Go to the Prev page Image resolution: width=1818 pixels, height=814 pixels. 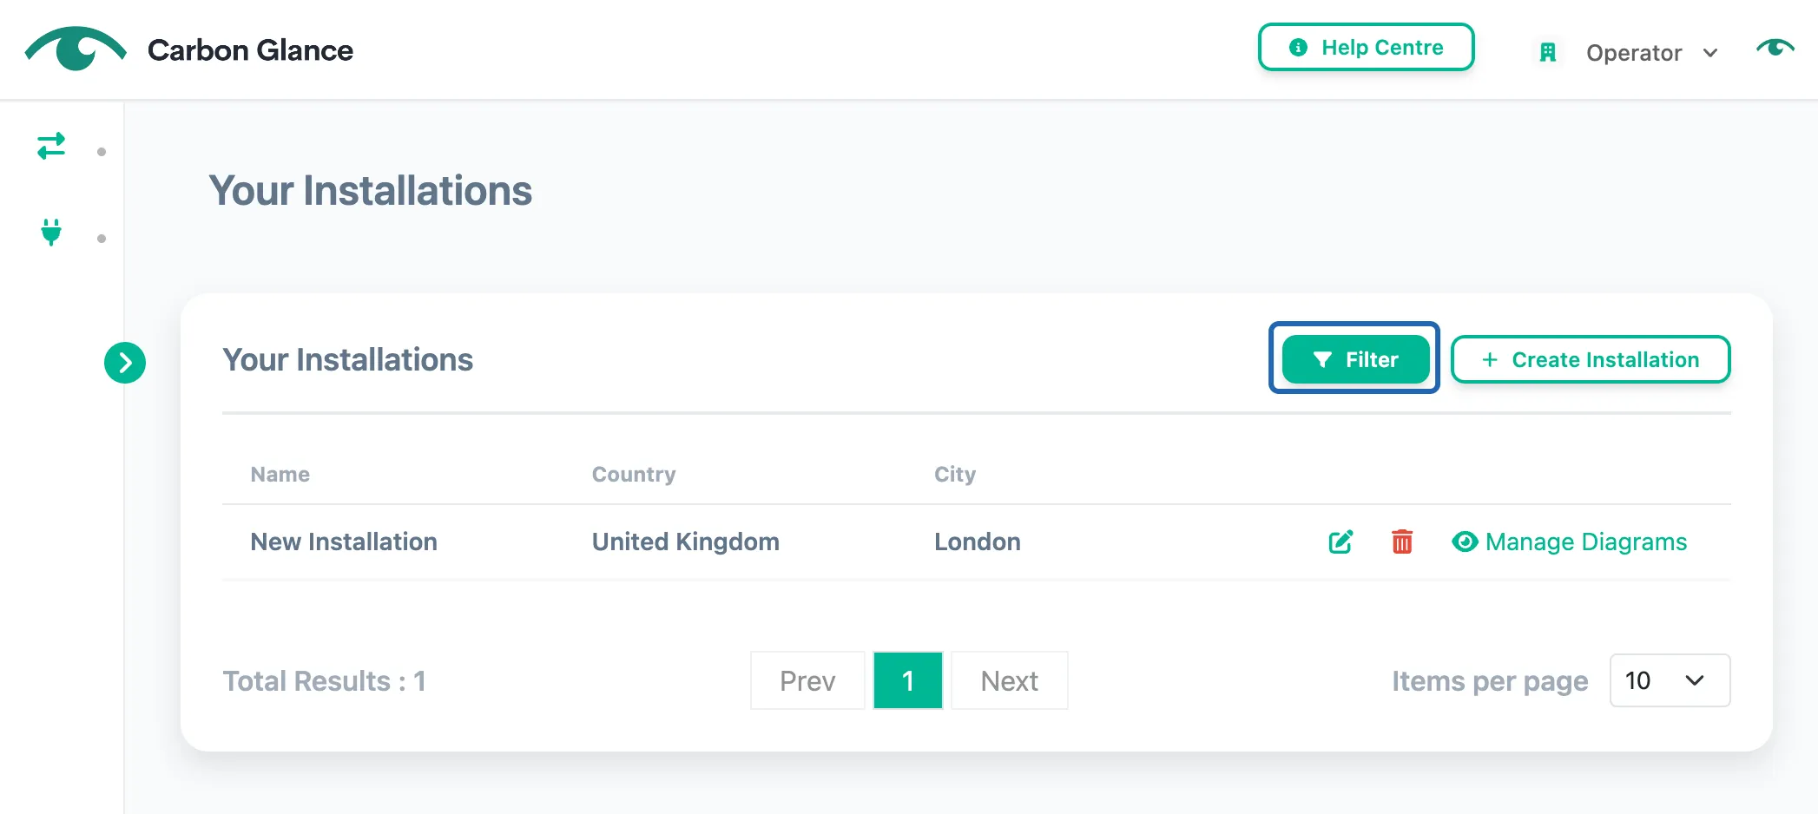tap(807, 680)
